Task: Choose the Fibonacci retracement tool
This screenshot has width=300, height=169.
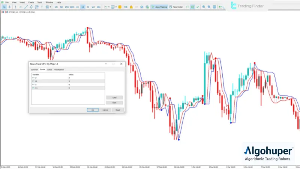Action: click(x=36, y=7)
